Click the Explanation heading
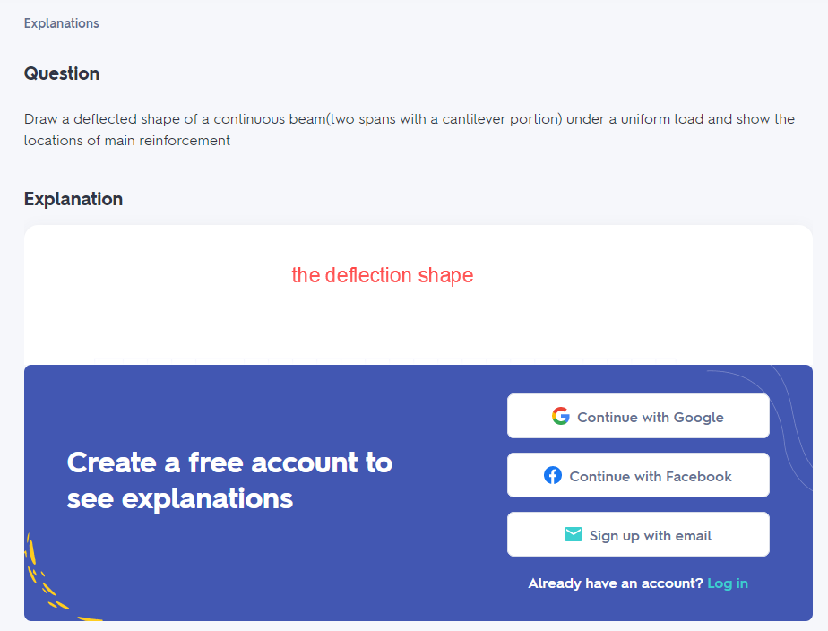The height and width of the screenshot is (631, 828). [x=73, y=199]
